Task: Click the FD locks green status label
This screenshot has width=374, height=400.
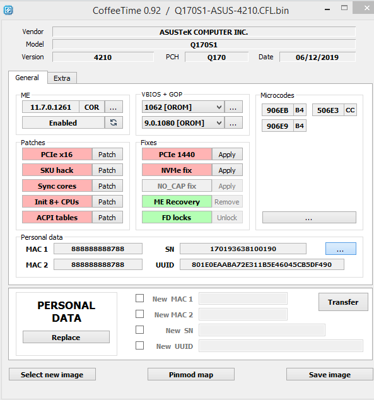Action: click(x=177, y=218)
